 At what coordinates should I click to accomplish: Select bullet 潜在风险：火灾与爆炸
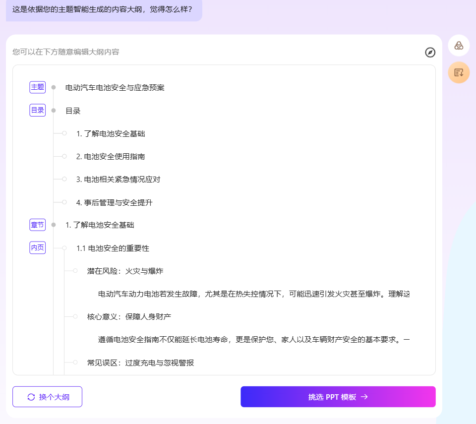125,271
